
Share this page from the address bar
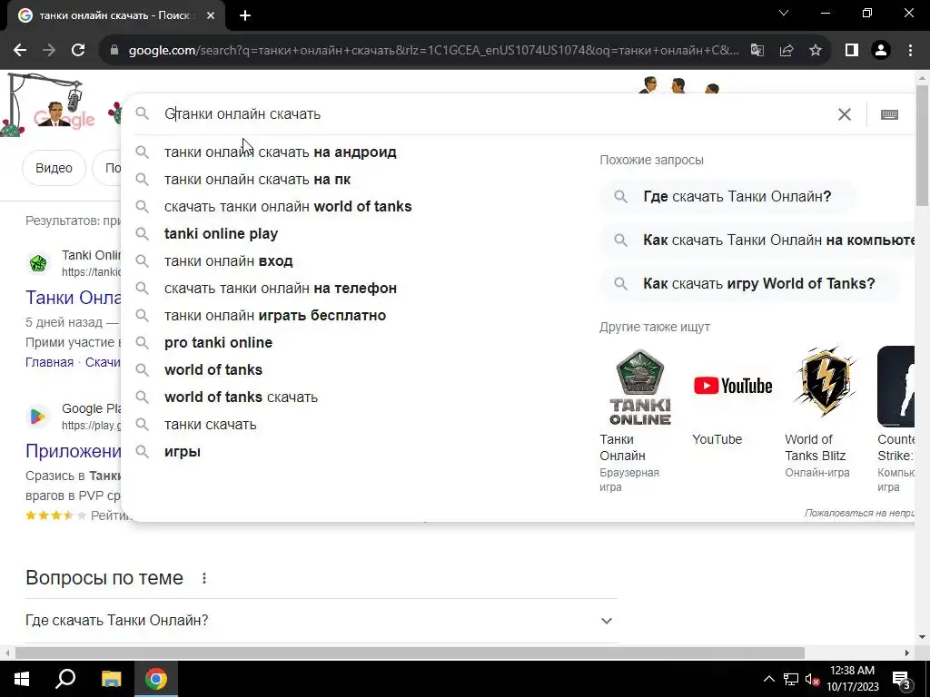(787, 51)
